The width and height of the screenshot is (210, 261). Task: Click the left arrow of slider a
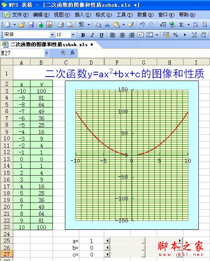click(x=107, y=241)
